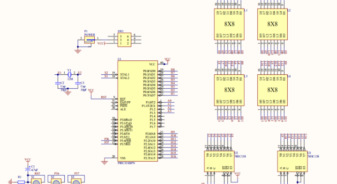
Task: Click the U2 74HC138 decoder chip
Action: [x=219, y=161]
